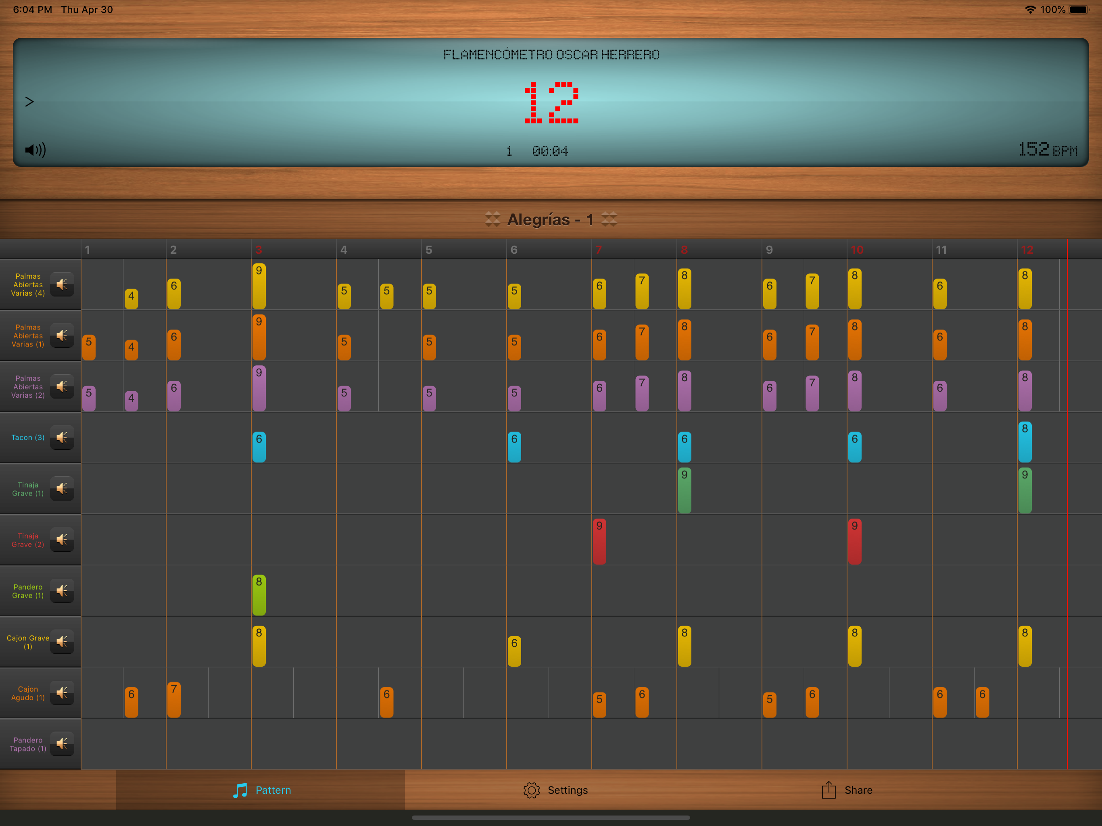1102x826 pixels.
Task: Mute the Palmas Abiertas Varias (4) track
Action: click(62, 284)
